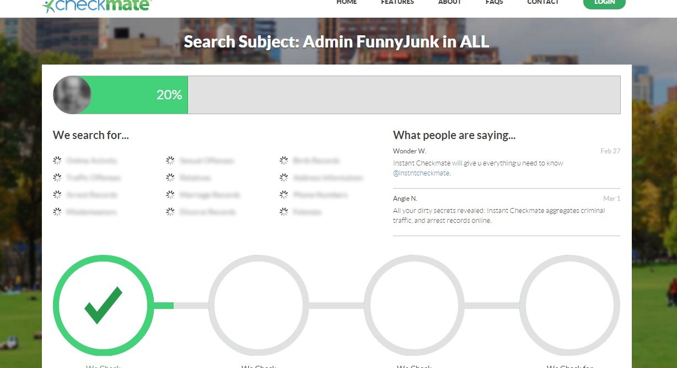This screenshot has height=368, width=677.
Task: Click the Checkmate logo
Action: (97, 5)
